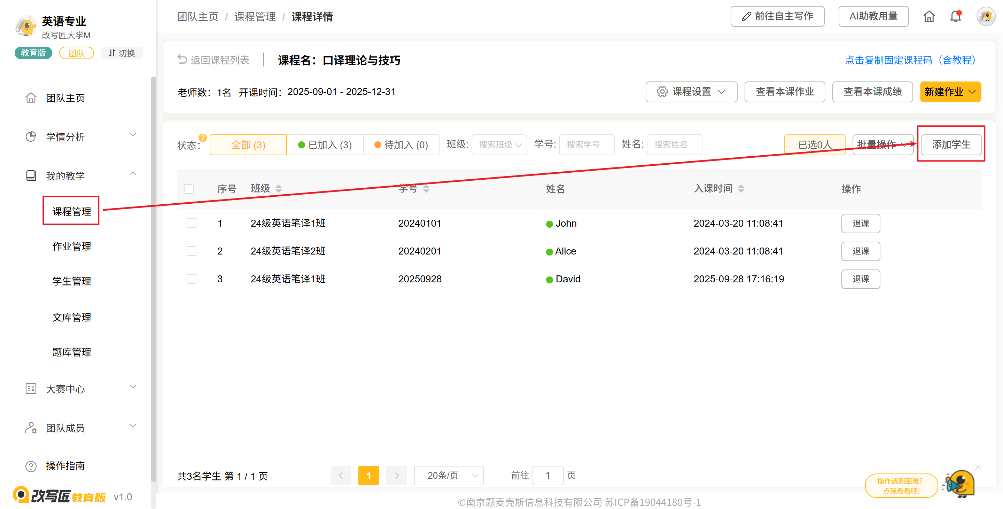Open 学生管理 in the sidebar menu
Image resolution: width=1003 pixels, height=509 pixels.
pos(72,281)
